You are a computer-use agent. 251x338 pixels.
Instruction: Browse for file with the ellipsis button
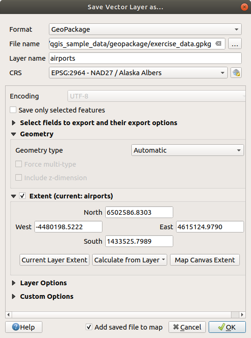(x=235, y=44)
